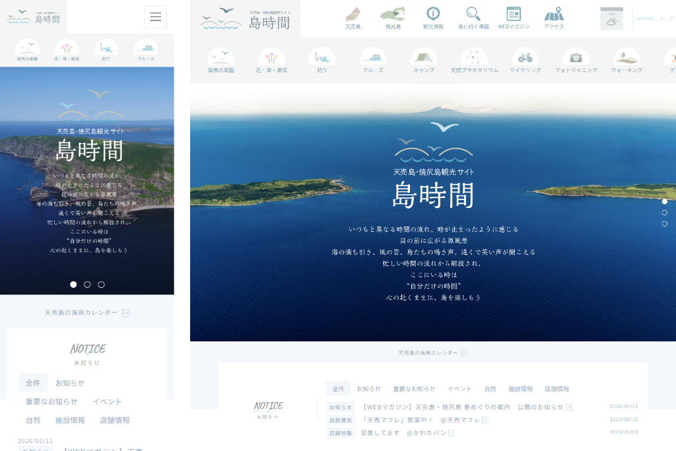676x451 pixels.
Task: Open 【WEBマガジン】天売島・焼尻島 島めぐりの案内 notice
Action: click(467, 407)
